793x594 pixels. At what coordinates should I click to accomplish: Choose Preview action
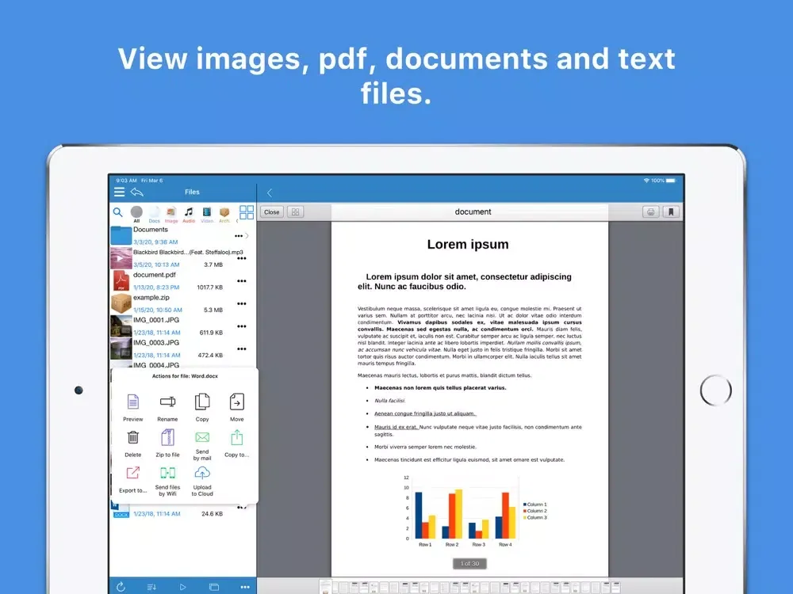tap(133, 407)
